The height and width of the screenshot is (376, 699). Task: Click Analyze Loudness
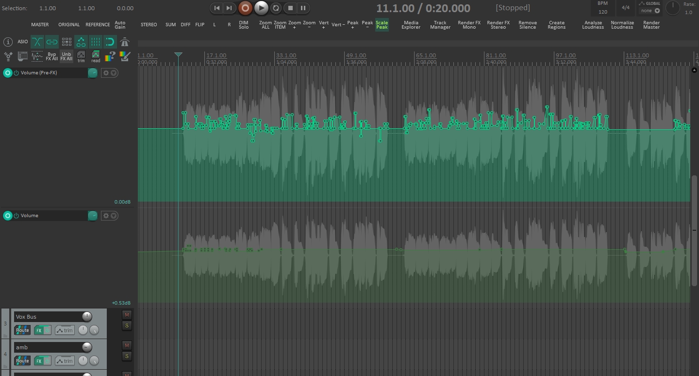[x=593, y=25]
